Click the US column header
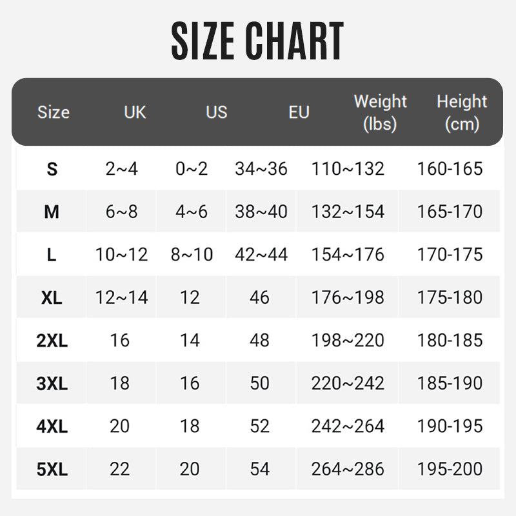The width and height of the screenshot is (516, 516). (x=216, y=112)
